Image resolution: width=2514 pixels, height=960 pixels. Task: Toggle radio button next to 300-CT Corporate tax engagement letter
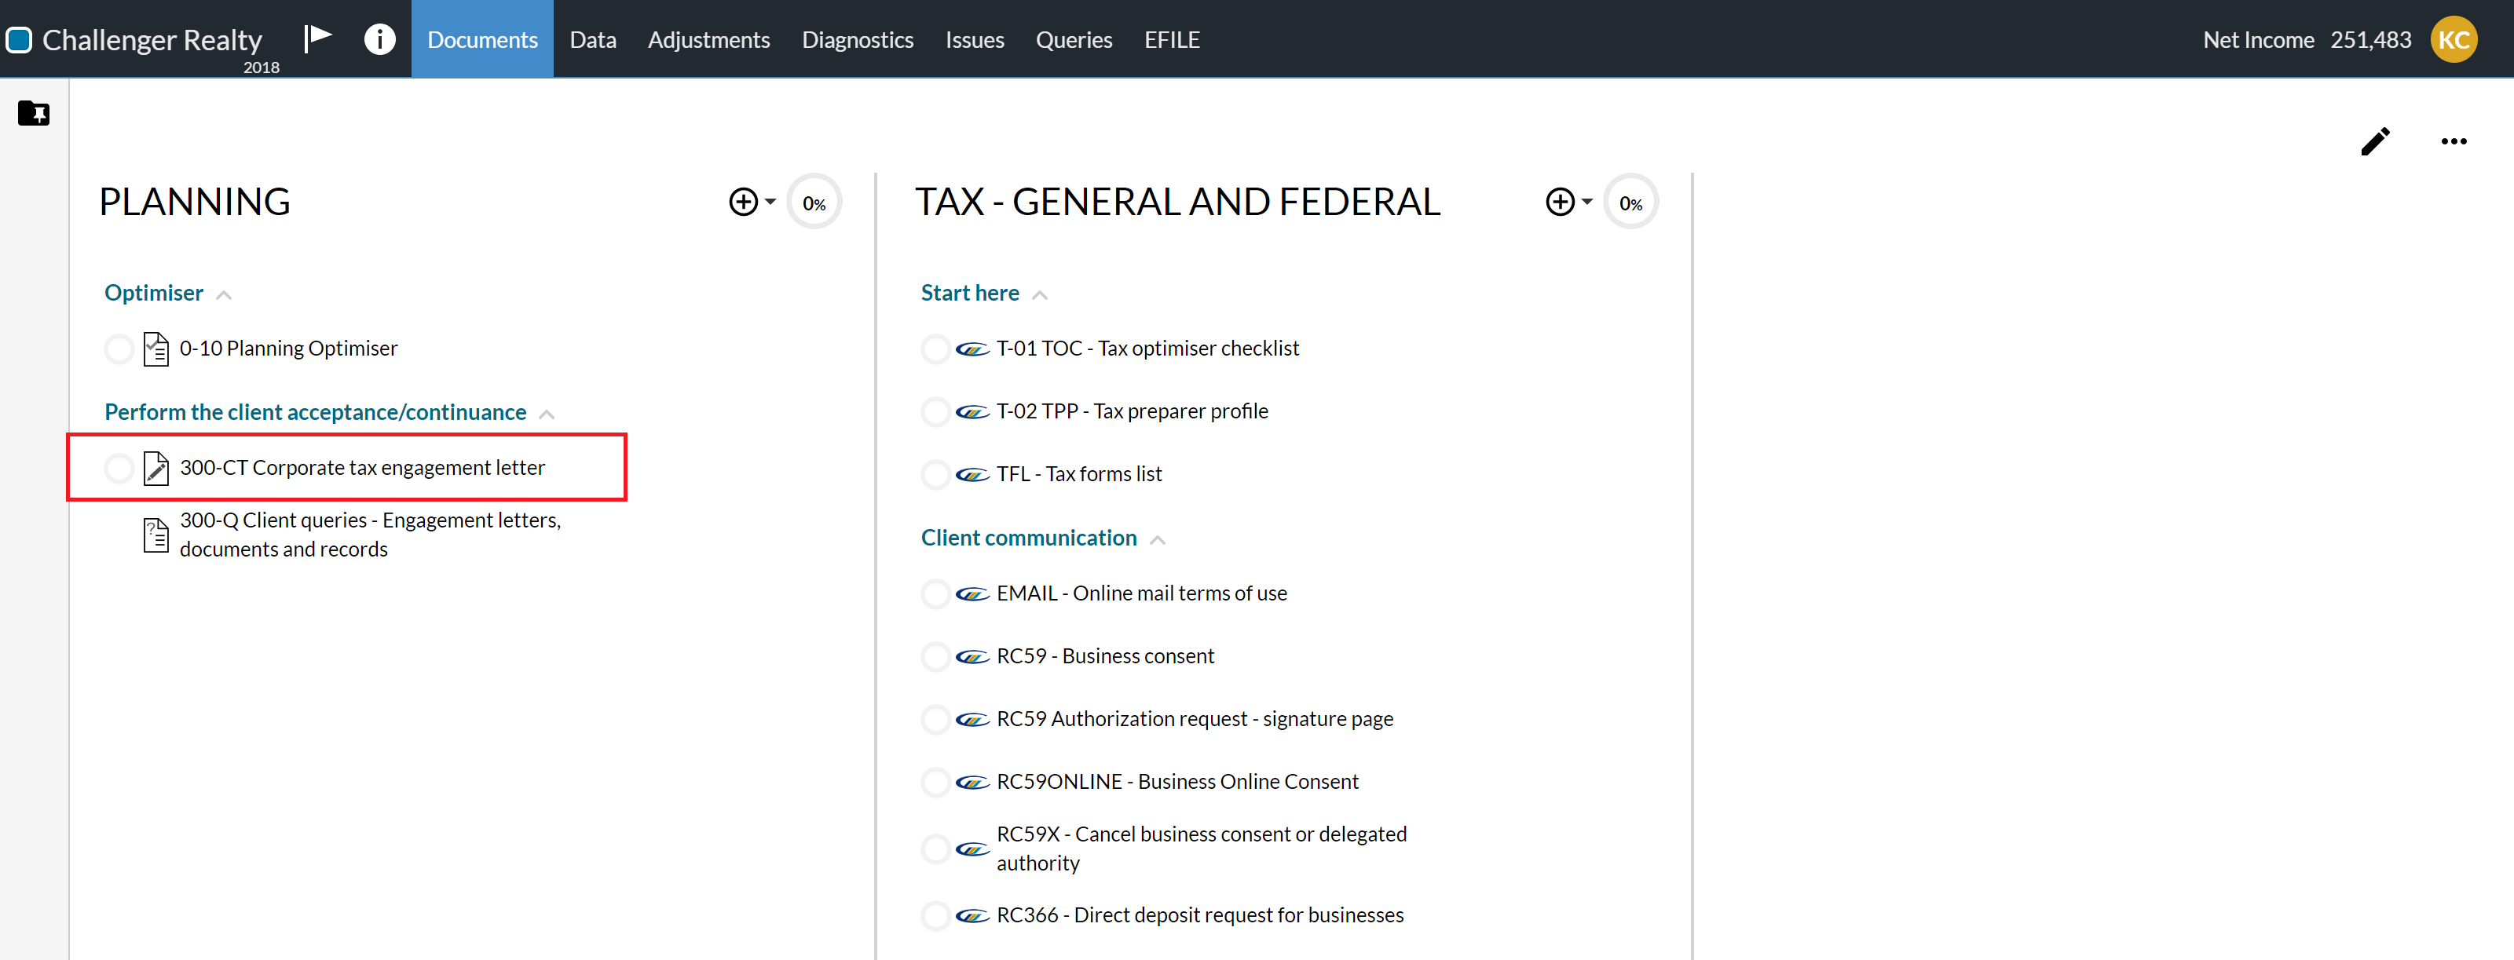[x=115, y=466]
